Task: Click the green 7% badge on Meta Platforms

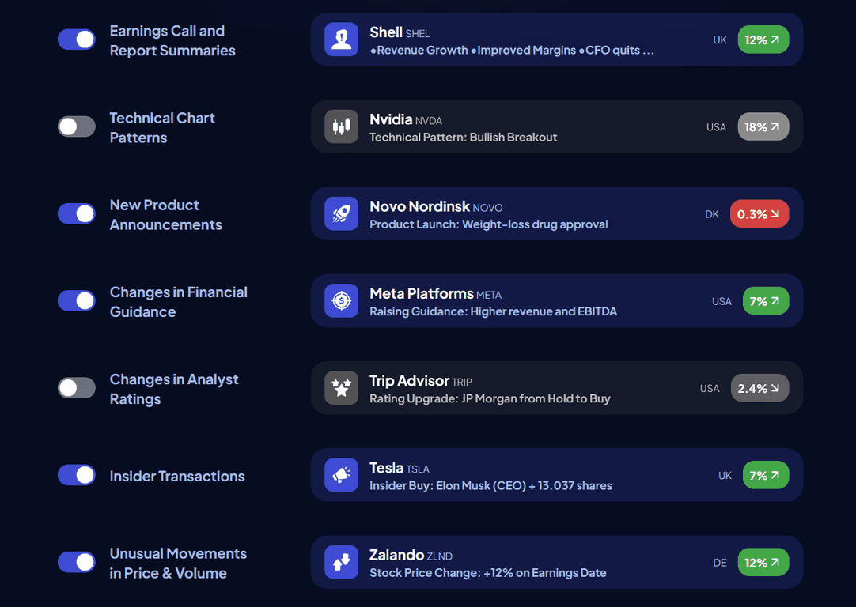Action: (x=766, y=300)
